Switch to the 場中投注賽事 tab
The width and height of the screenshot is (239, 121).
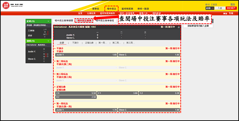pos(84,20)
